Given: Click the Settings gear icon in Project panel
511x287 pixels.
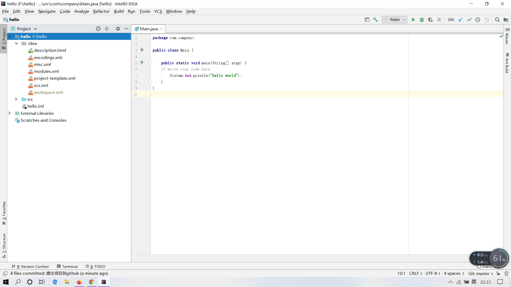Looking at the screenshot, I should [x=118, y=28].
